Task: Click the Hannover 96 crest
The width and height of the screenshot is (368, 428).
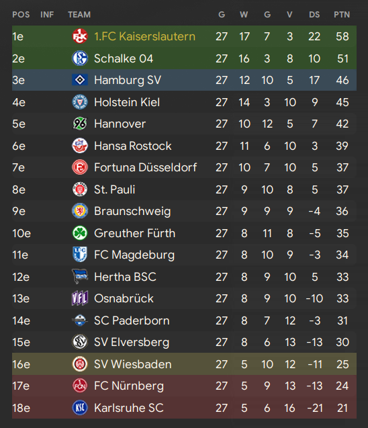Action: tap(80, 124)
